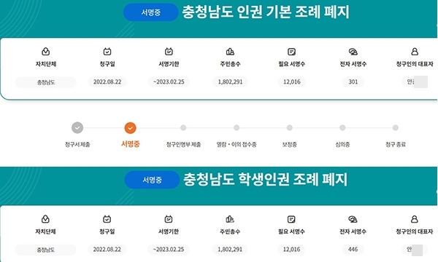Click 충청남도 value in 학생인권 조례 card

45,250
